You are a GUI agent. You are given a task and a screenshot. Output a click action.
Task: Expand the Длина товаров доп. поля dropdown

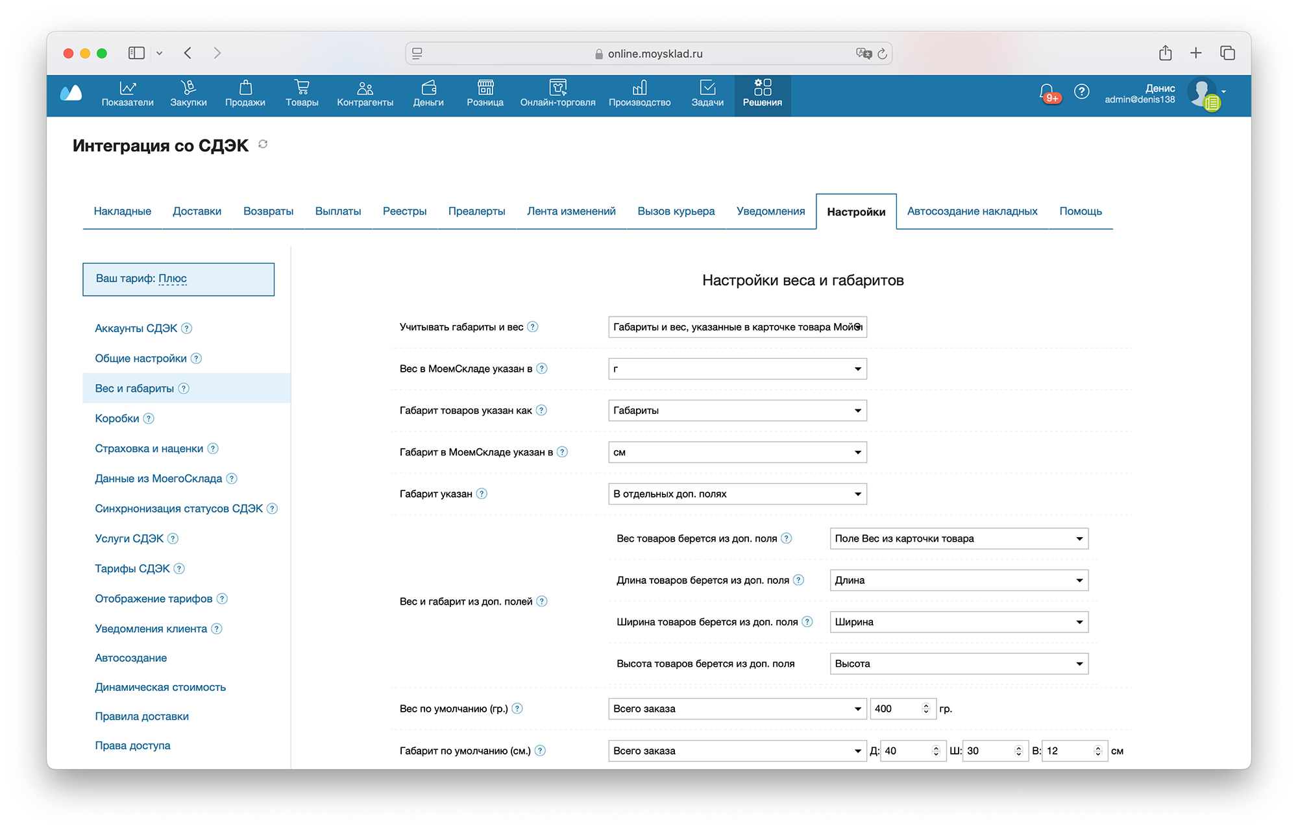959,581
